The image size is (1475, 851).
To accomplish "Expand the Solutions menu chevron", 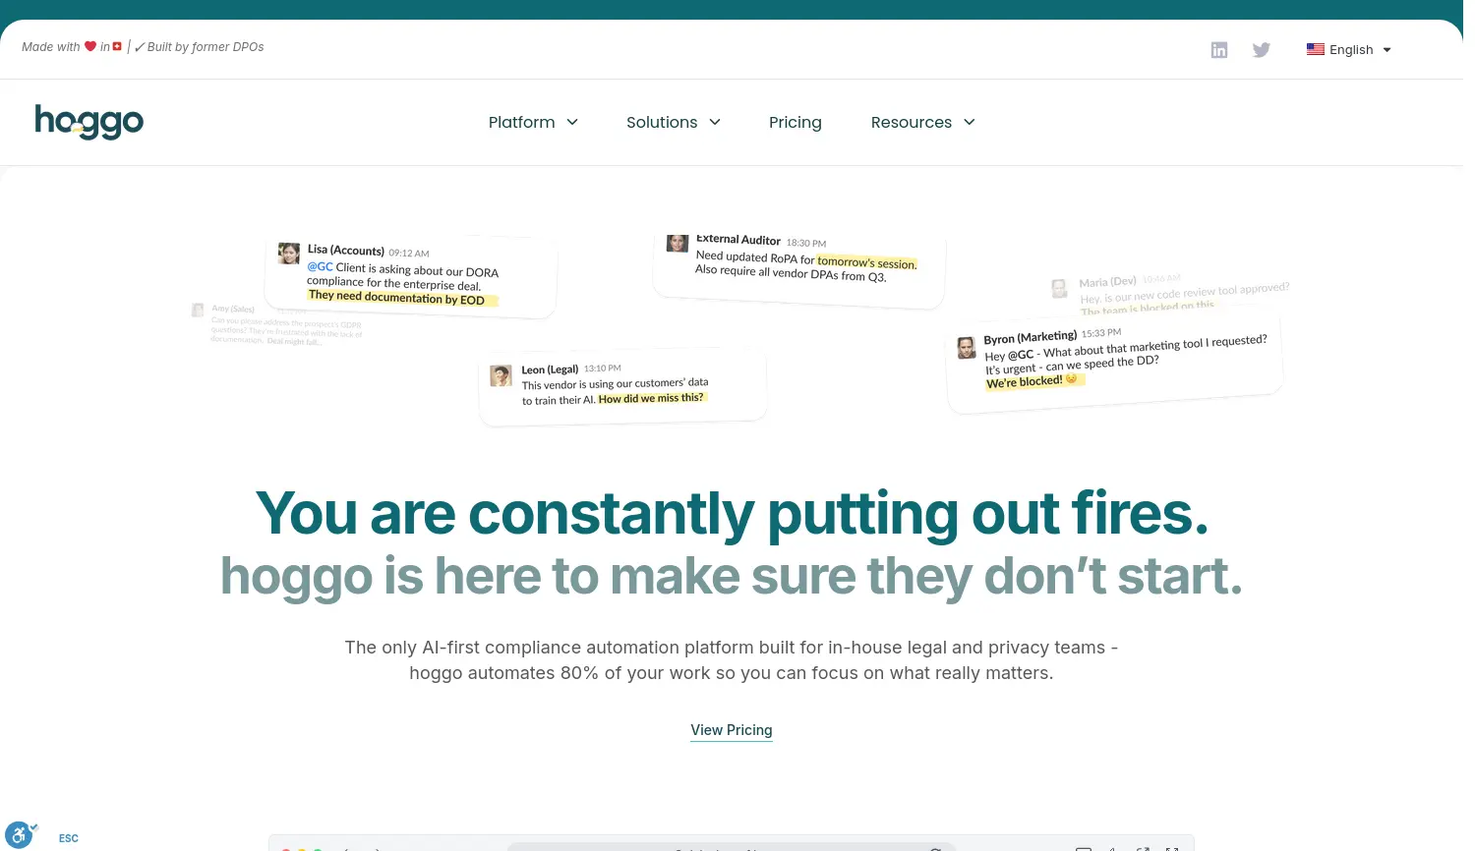I will tap(715, 122).
